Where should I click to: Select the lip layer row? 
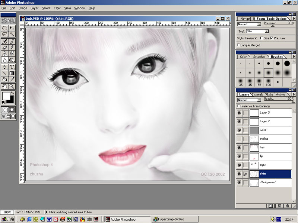[264, 156]
